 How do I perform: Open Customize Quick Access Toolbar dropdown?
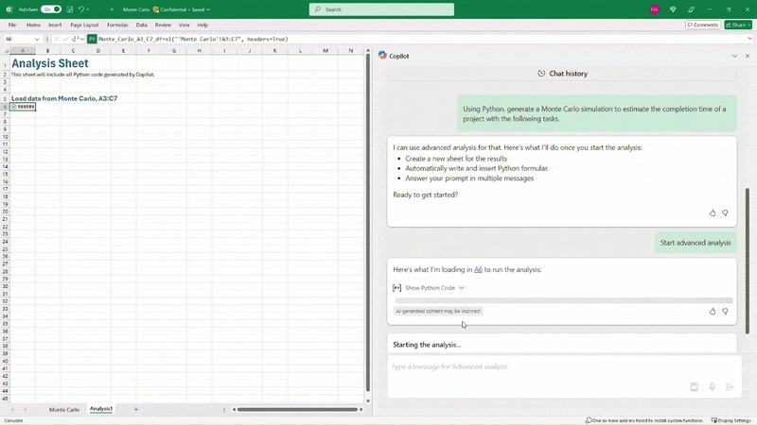click(x=112, y=9)
